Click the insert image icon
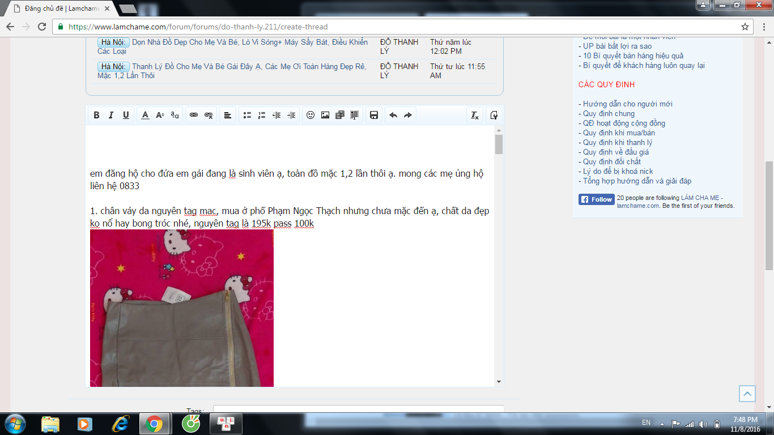Viewport: 774px width, 435px height. (325, 115)
